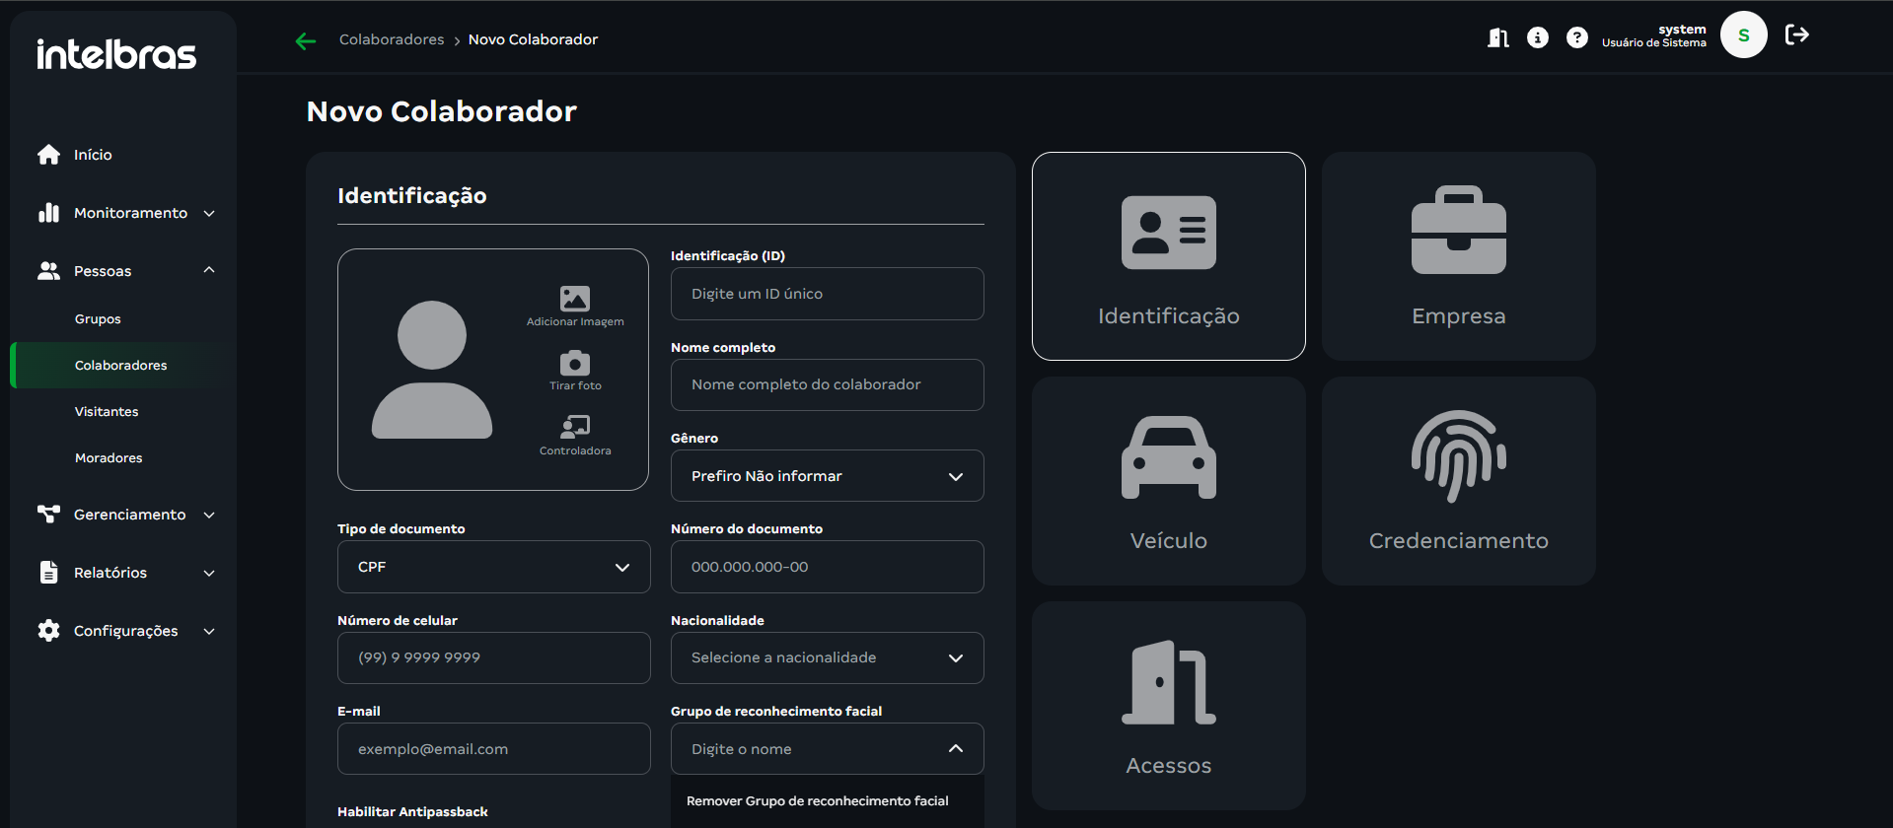This screenshot has height=828, width=1893.
Task: Click the Colaboradores breadcrumb link
Action: 392,39
